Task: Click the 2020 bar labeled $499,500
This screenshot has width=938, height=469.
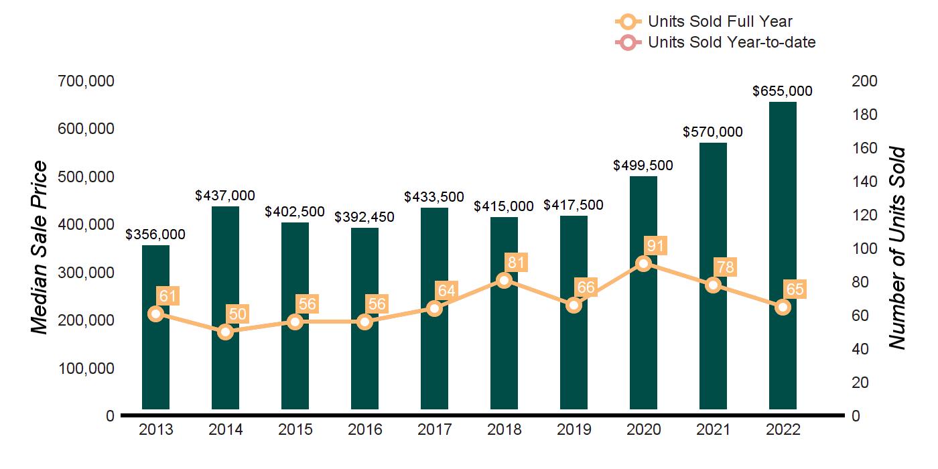Action: [643, 292]
